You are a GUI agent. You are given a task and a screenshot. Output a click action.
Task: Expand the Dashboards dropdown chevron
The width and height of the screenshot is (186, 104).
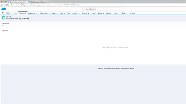tap(37, 13)
